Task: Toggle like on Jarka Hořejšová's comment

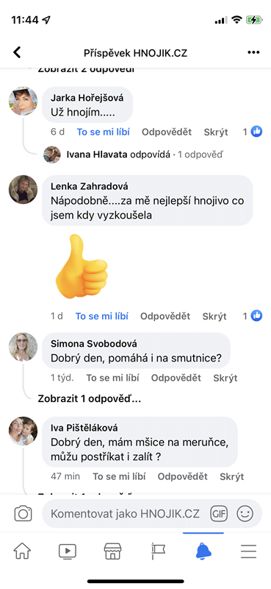Action: click(x=104, y=132)
